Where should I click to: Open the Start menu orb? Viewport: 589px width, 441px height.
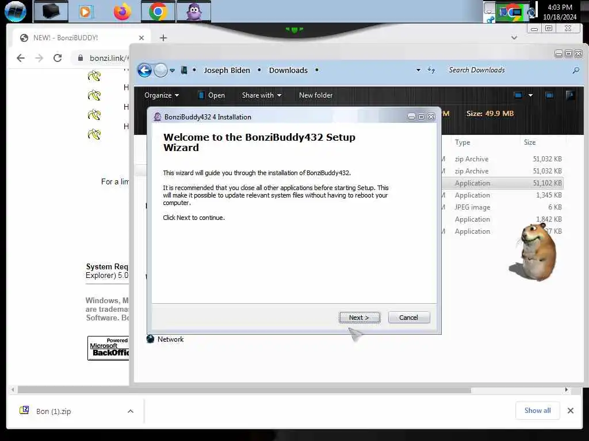click(x=16, y=11)
